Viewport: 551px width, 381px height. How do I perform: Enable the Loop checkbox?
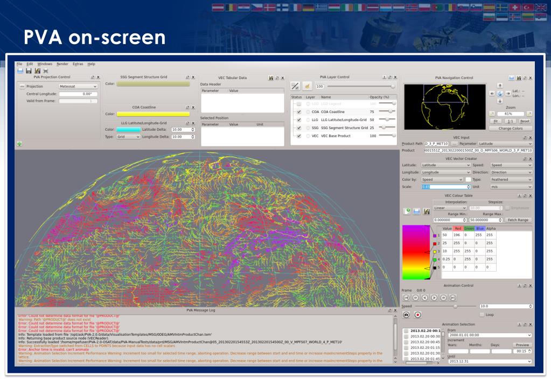point(482,315)
